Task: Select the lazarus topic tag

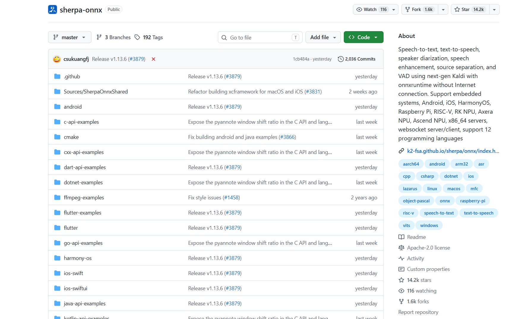Action: pyautogui.click(x=410, y=189)
